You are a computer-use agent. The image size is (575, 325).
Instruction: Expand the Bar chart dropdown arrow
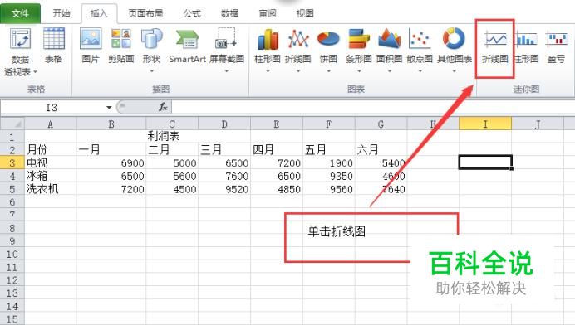(359, 71)
